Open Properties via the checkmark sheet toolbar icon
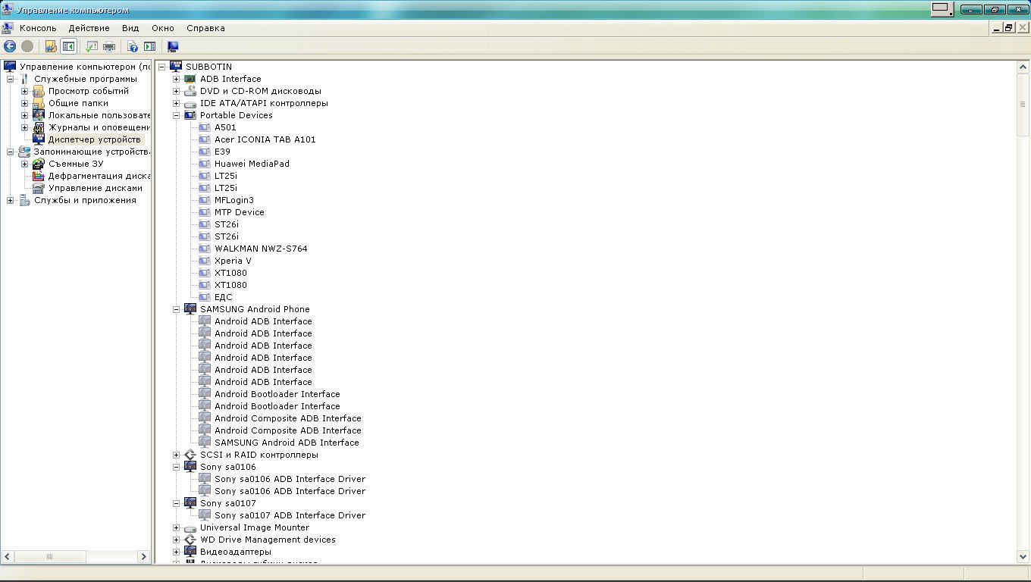Viewport: 1031px width, 582px height. click(x=92, y=46)
